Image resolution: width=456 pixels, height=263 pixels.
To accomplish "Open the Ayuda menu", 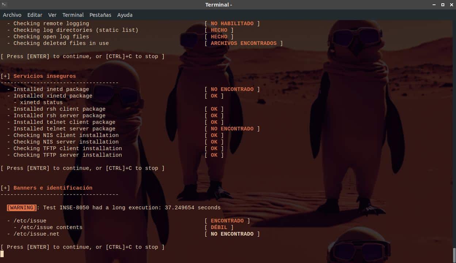I will pos(125,15).
